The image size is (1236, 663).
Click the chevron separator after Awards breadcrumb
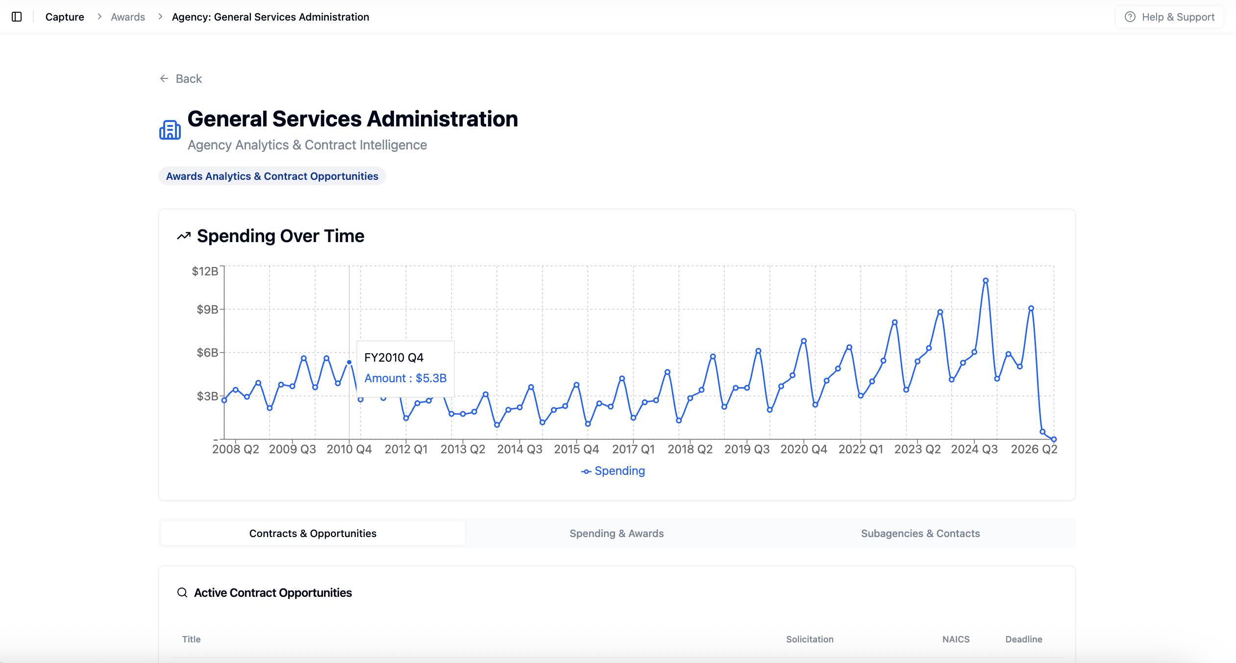coord(160,16)
